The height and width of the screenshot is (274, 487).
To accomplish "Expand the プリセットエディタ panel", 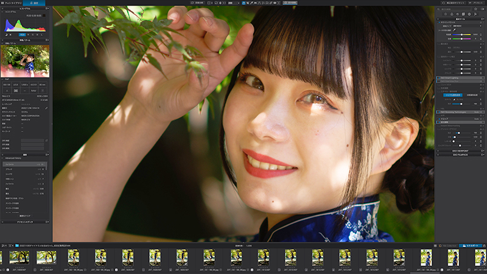I will pos(25,222).
